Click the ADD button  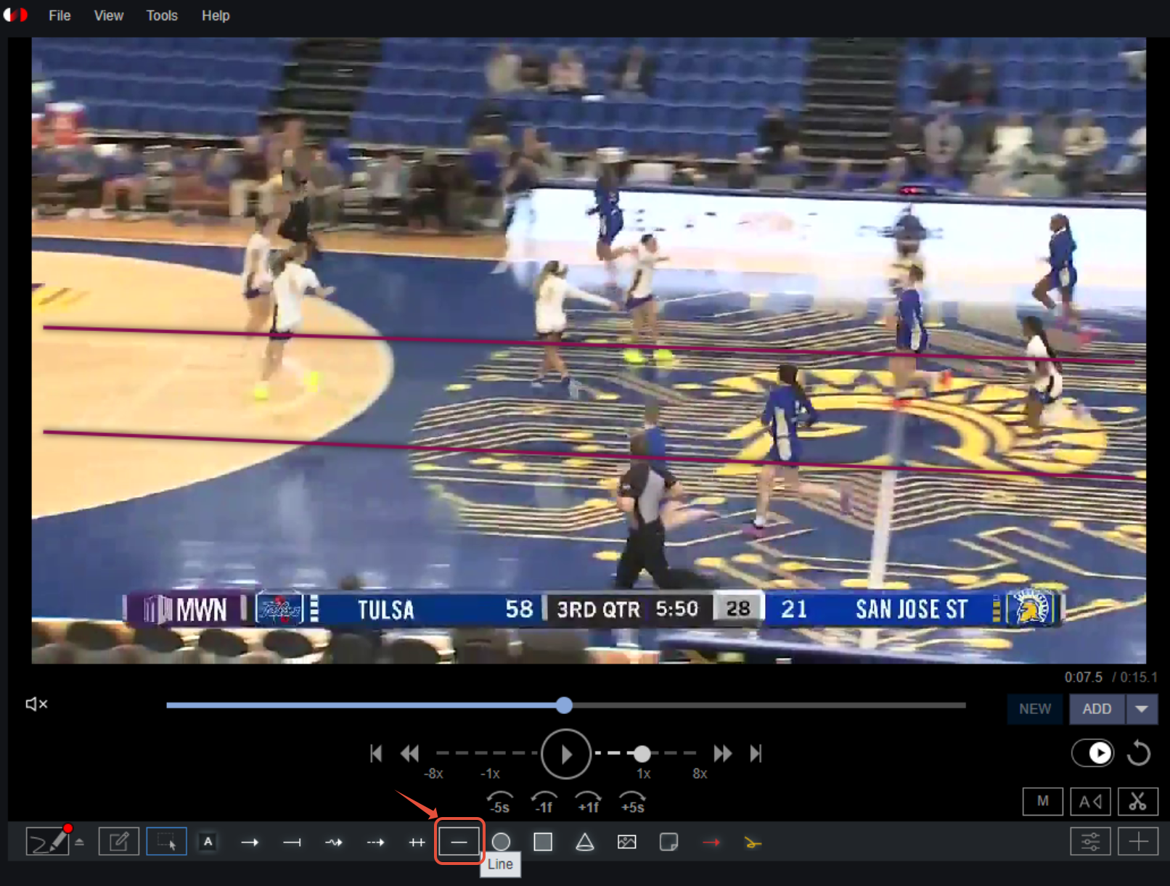(1097, 709)
